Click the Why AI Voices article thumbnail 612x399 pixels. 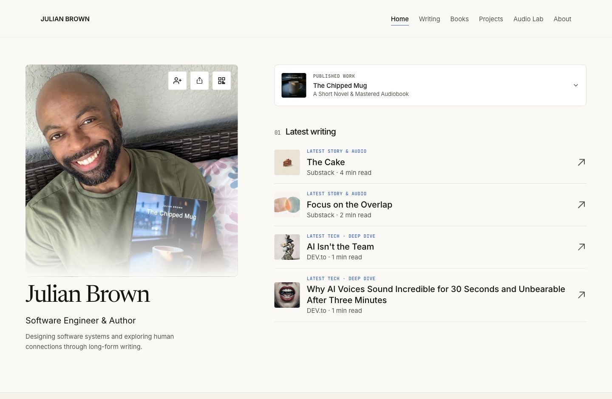click(x=287, y=295)
